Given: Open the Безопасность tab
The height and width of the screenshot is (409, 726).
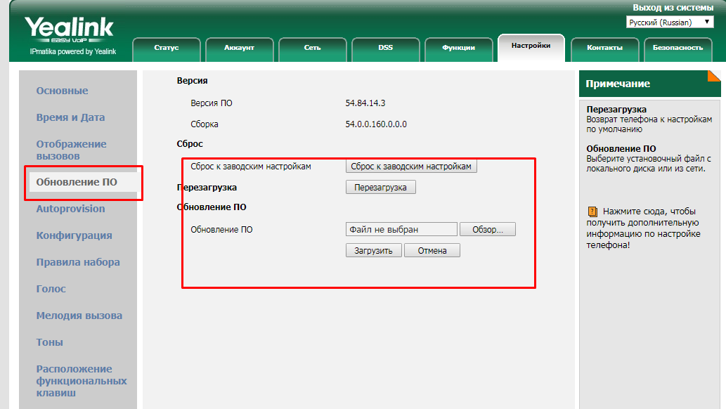Looking at the screenshot, I should [x=678, y=48].
